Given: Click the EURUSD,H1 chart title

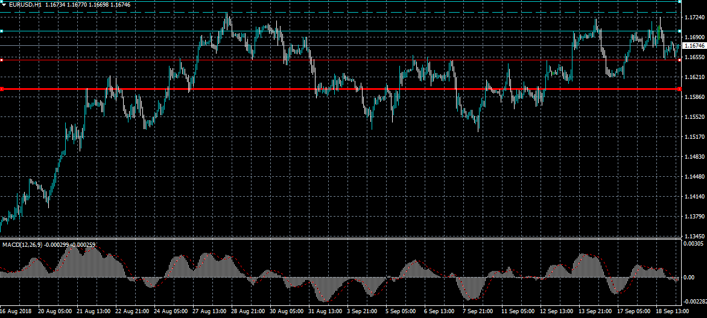Looking at the screenshot, I should point(26,4).
